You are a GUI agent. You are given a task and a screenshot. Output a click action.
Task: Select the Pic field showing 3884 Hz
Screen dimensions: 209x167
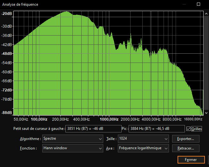157,129
